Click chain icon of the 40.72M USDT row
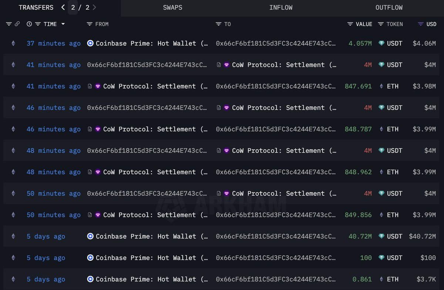 click(x=13, y=236)
